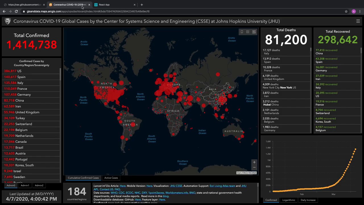Open Feature layer Here link
Viewport: 364px width, 205px height.
[x=162, y=200]
